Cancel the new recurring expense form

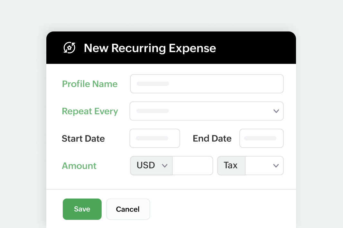tap(128, 209)
